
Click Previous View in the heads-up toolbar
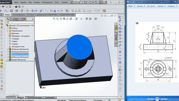[x=61, y=19]
